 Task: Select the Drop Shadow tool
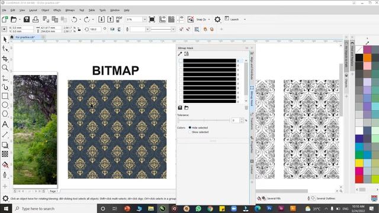pyautogui.click(x=5, y=145)
